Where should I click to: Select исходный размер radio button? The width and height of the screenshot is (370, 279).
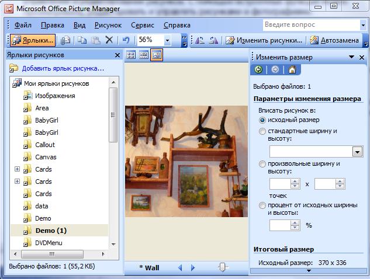coord(262,120)
